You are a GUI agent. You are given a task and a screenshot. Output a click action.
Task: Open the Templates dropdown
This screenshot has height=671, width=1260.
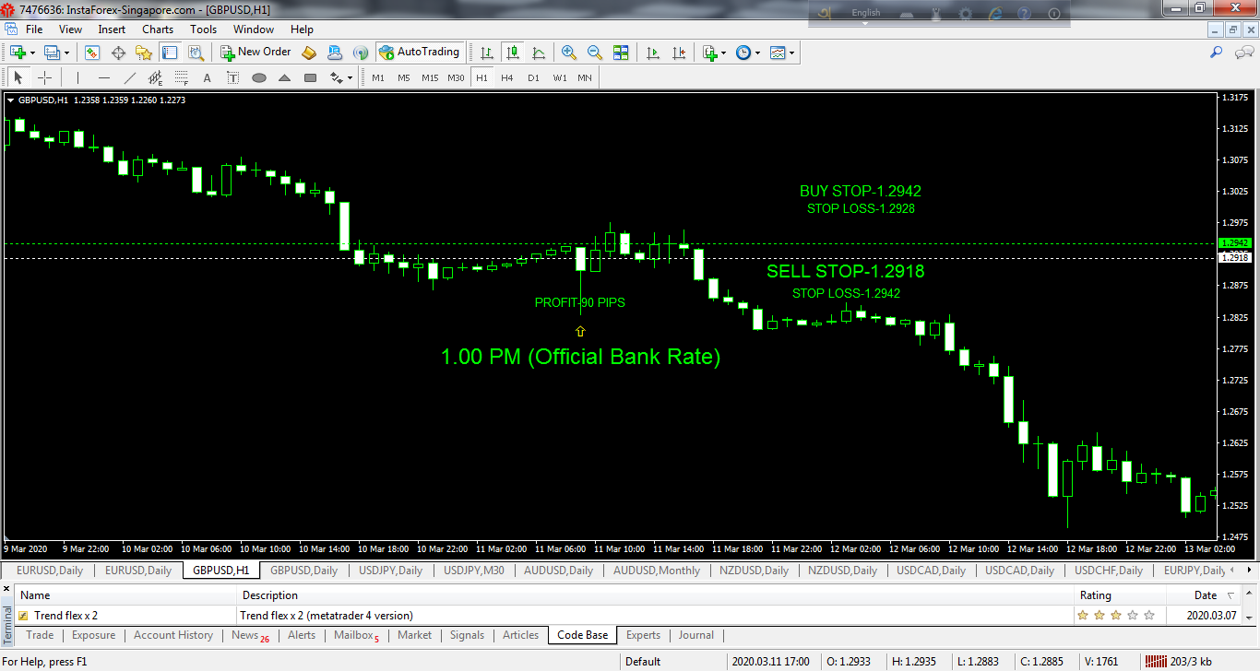(x=782, y=53)
